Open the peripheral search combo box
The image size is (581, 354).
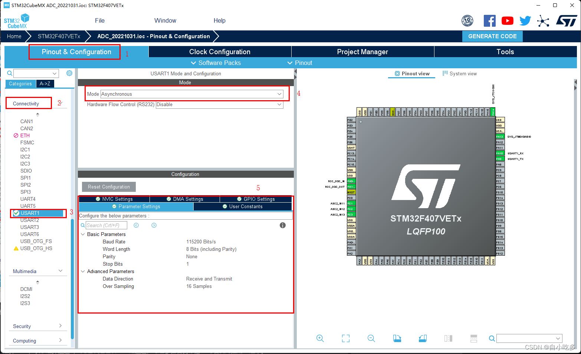pyautogui.click(x=36, y=73)
